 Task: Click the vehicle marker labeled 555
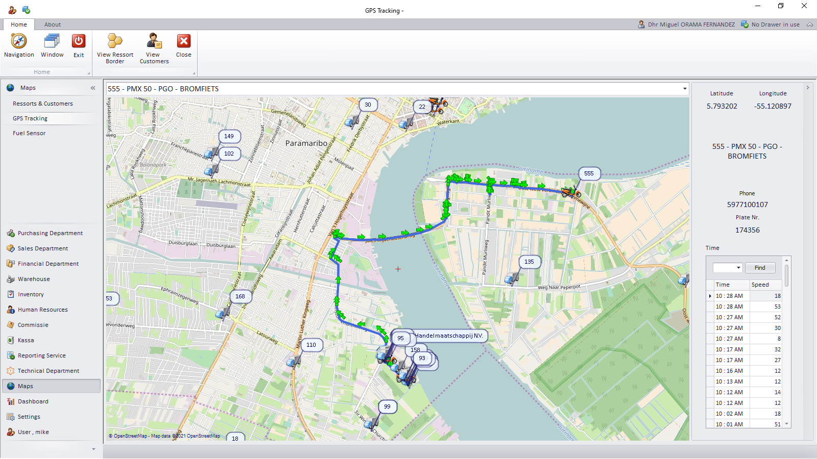tap(589, 173)
